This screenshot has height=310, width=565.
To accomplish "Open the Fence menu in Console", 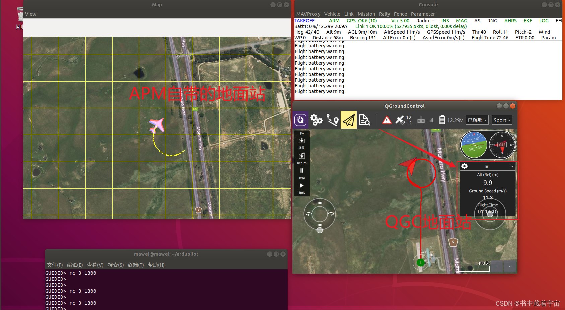I will [400, 14].
